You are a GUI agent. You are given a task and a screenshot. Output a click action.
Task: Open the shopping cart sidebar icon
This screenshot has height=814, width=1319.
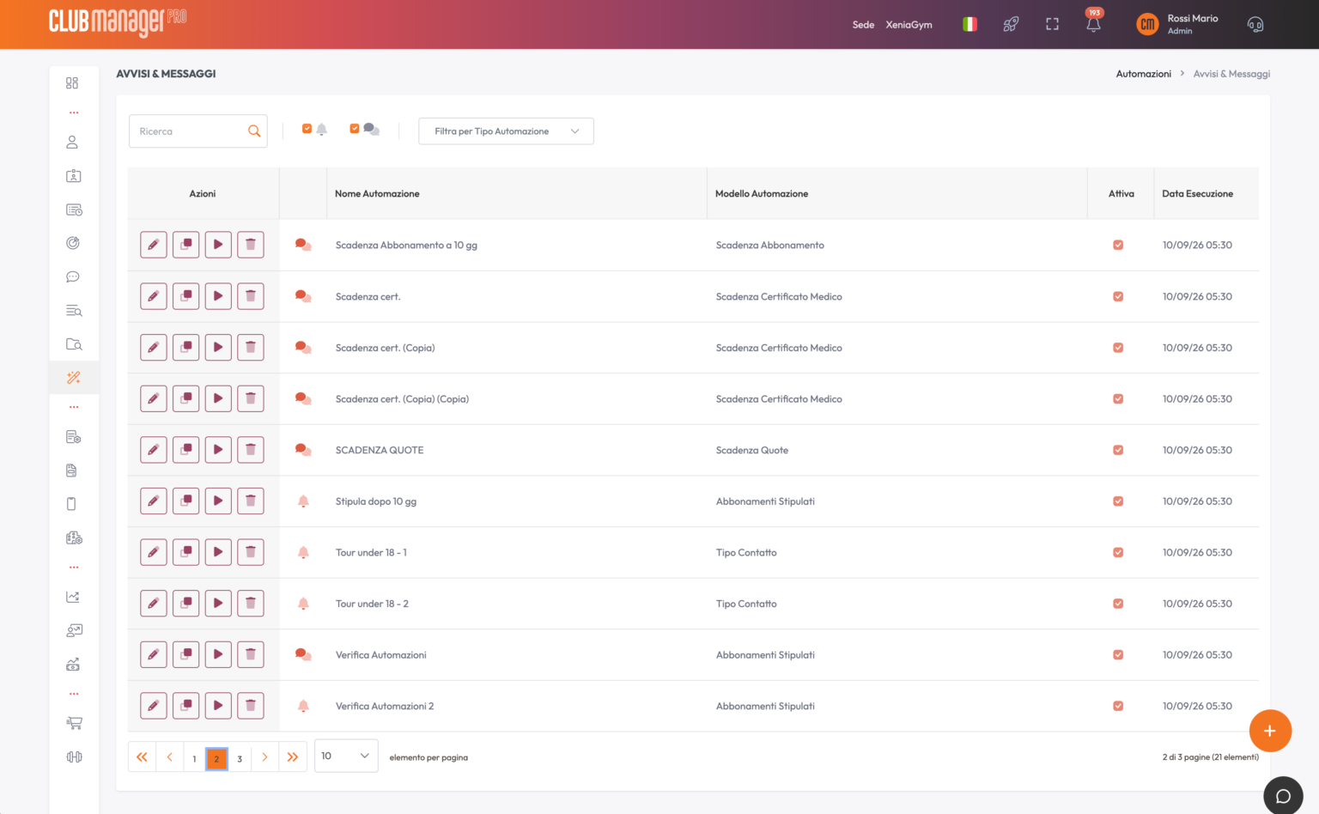tap(74, 723)
